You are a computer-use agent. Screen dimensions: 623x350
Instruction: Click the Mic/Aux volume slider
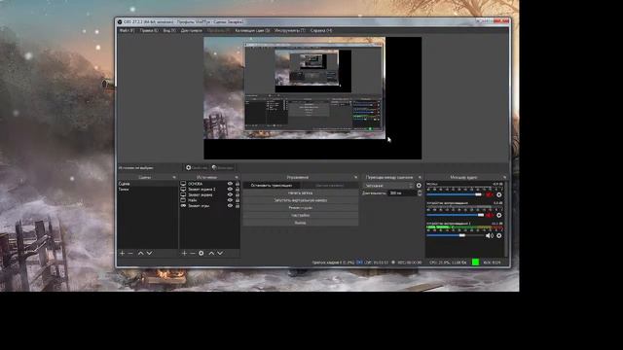click(455, 194)
